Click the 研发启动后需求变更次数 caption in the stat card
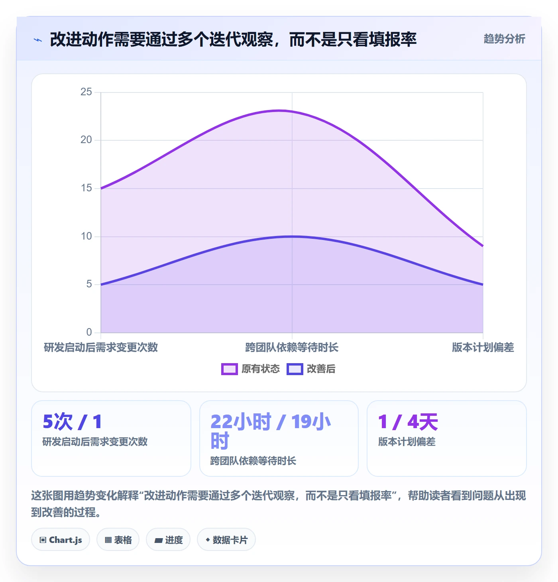Image resolution: width=558 pixels, height=582 pixels. 95,442
